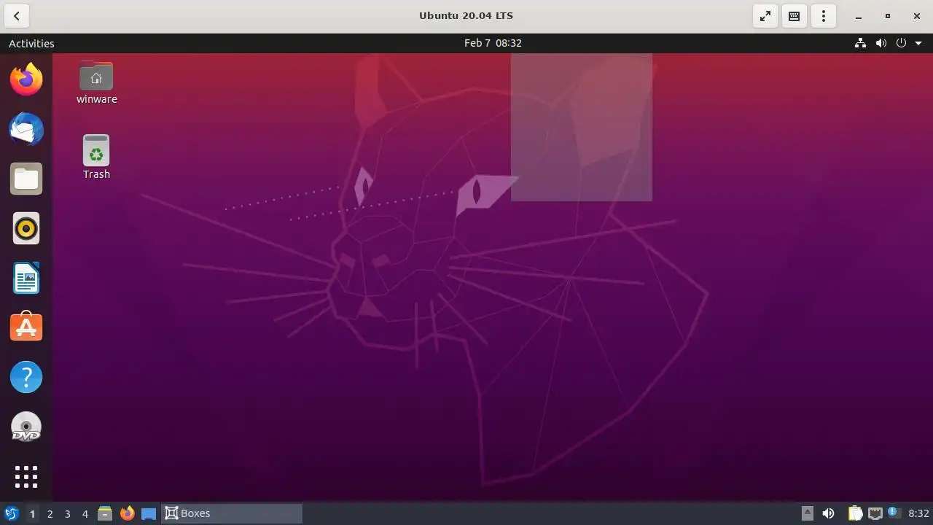Select the Trash desktop icon

coord(96,157)
